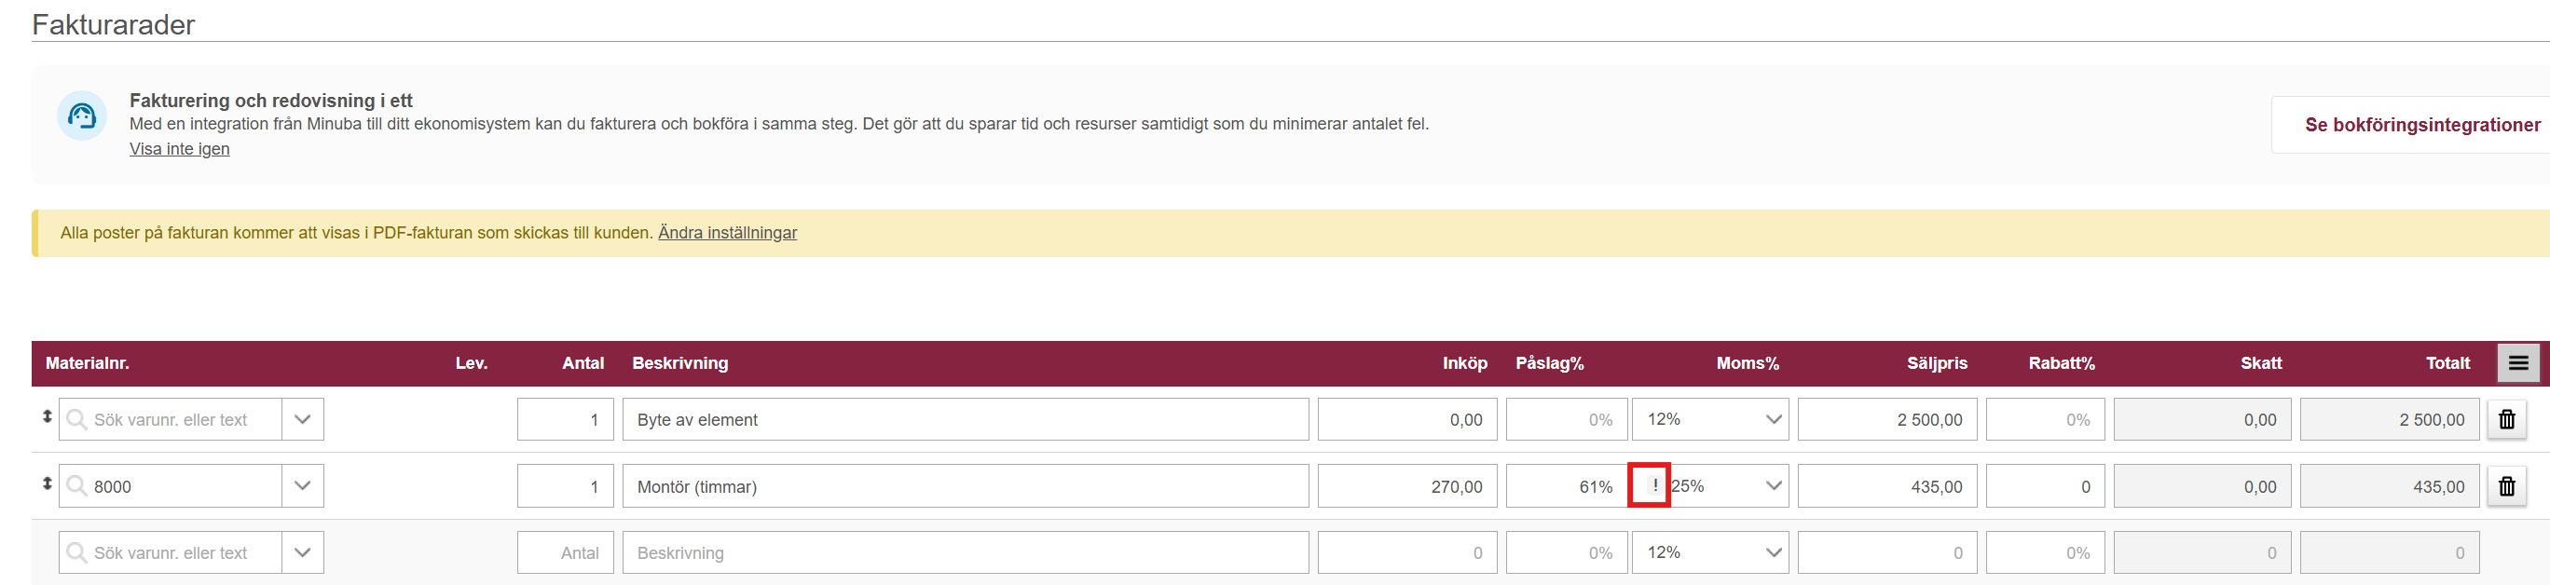Open the Moms% dropdown in the empty row

click(x=1710, y=552)
